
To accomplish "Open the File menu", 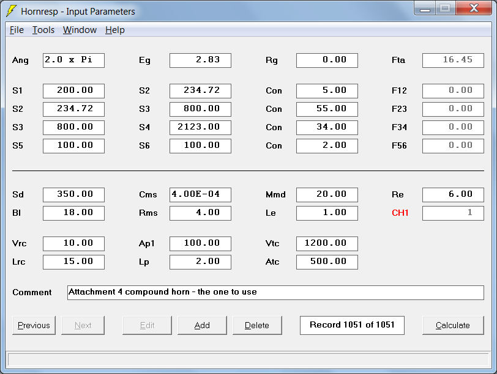I will coord(17,30).
